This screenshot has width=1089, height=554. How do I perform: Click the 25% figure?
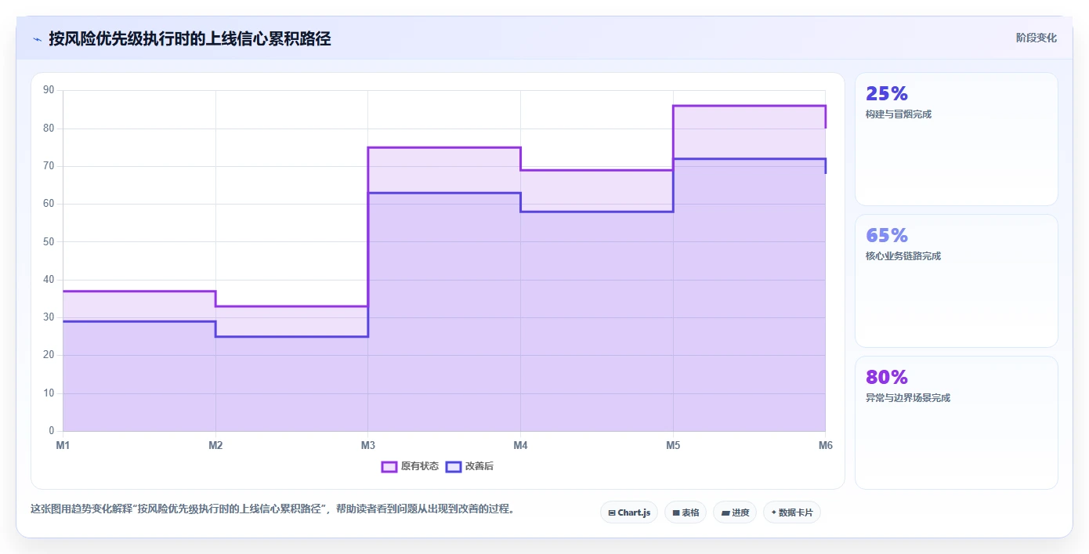(887, 93)
